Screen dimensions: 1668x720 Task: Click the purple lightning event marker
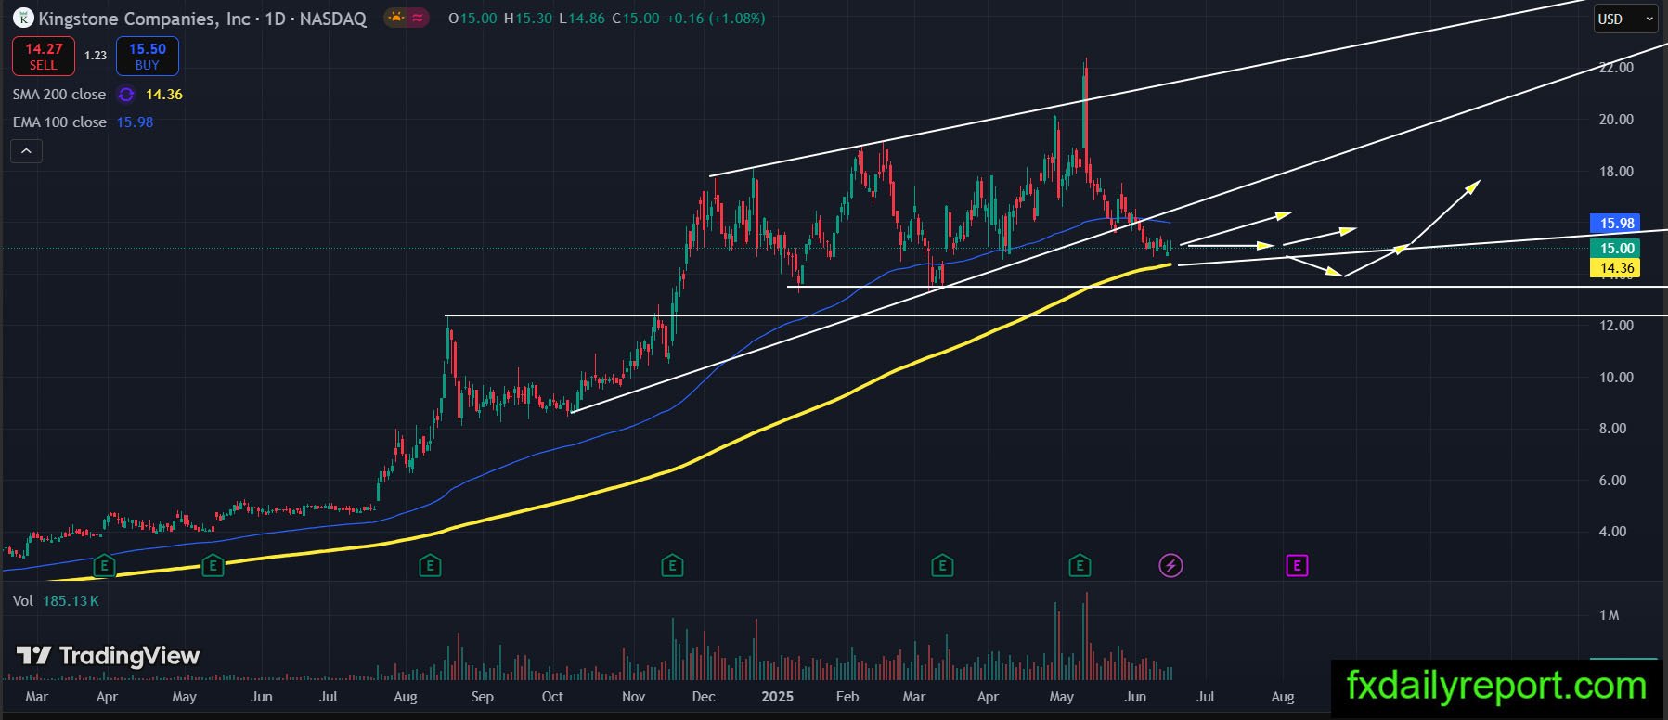1171,565
